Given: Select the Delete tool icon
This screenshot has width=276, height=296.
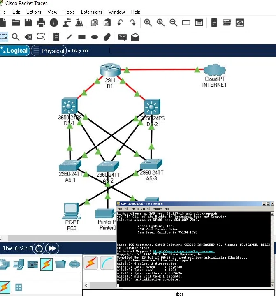Looking at the screenshot, I should [28, 37].
